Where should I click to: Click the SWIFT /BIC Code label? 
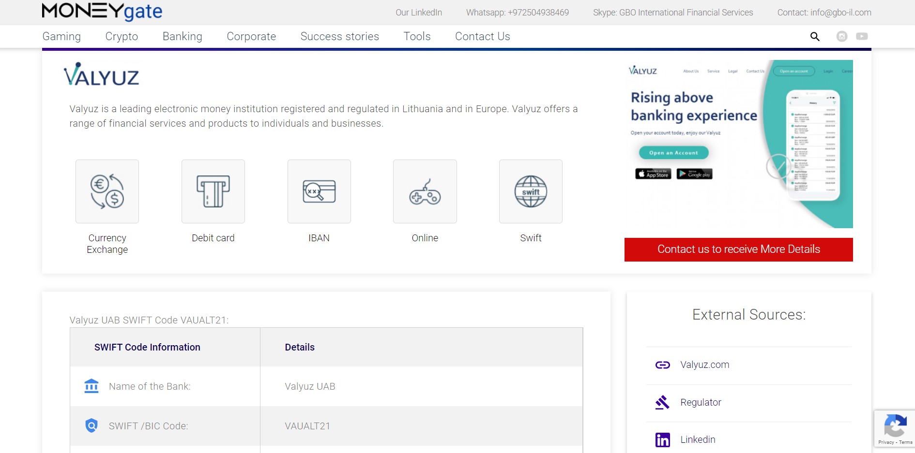pos(148,426)
